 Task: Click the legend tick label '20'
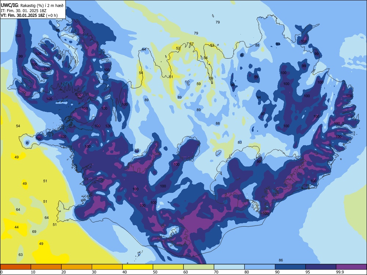point(63,272)
